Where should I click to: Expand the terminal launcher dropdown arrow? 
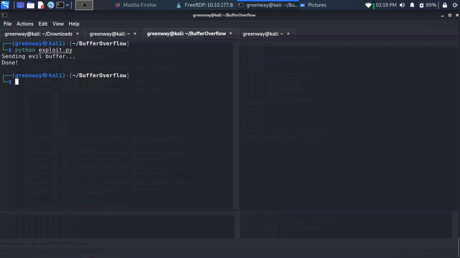(68, 5)
